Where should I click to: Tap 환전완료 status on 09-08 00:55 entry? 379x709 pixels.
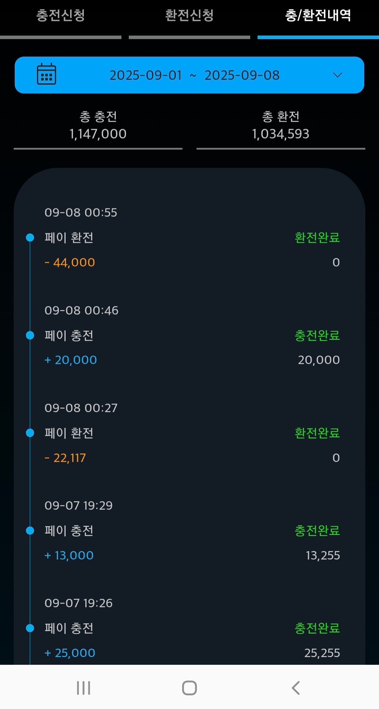[317, 238]
